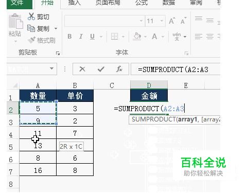Open the Fill Color dropdown arrow
Screen dimensions: 248x193
[x=146, y=37]
